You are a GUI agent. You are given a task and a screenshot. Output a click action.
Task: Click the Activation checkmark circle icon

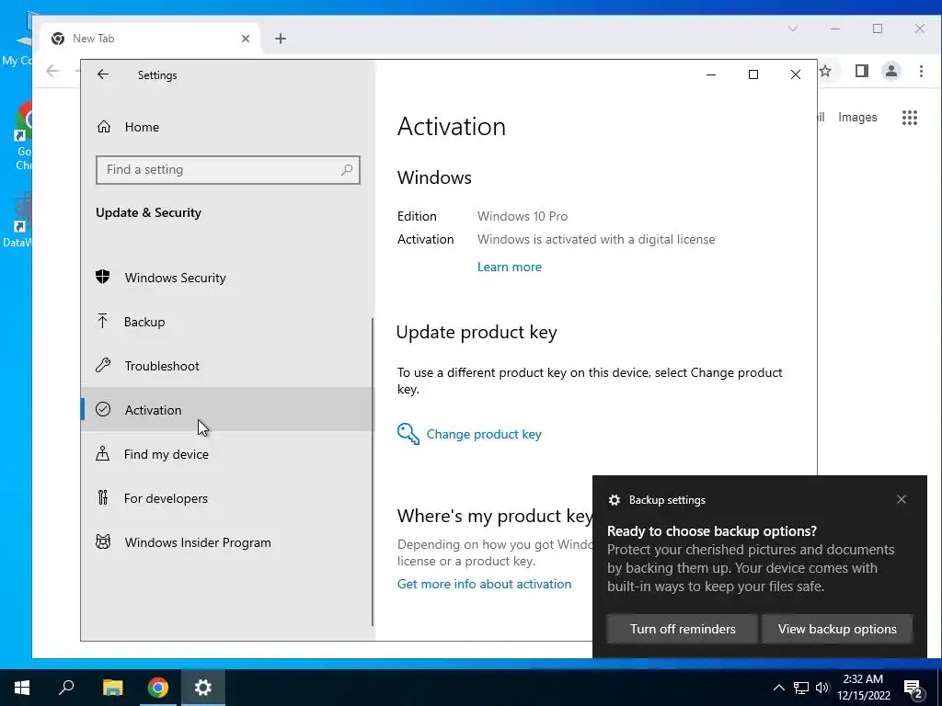tap(103, 409)
